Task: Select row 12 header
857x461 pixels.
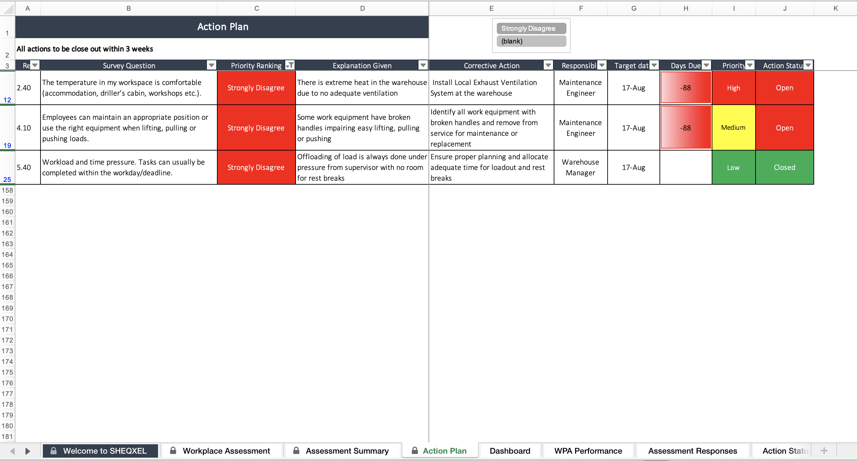Action: tap(7, 88)
